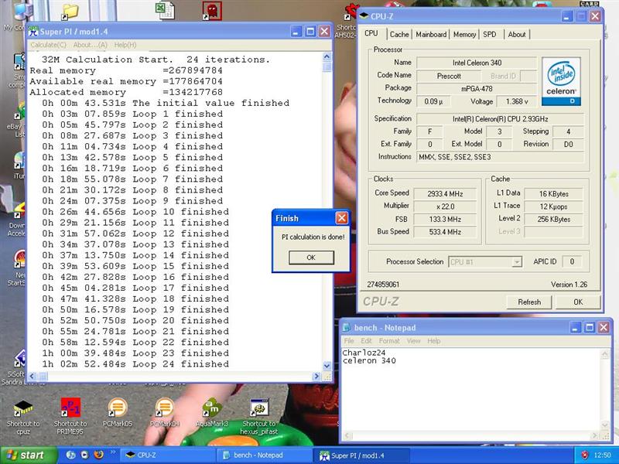Viewport: 619px width, 464px height.
Task: Open the View menu in Notepad
Action: [413, 341]
